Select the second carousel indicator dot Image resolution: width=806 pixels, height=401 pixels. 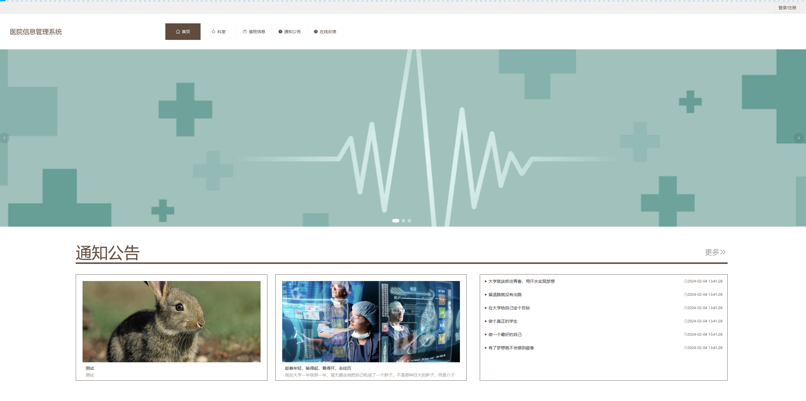pyautogui.click(x=403, y=221)
